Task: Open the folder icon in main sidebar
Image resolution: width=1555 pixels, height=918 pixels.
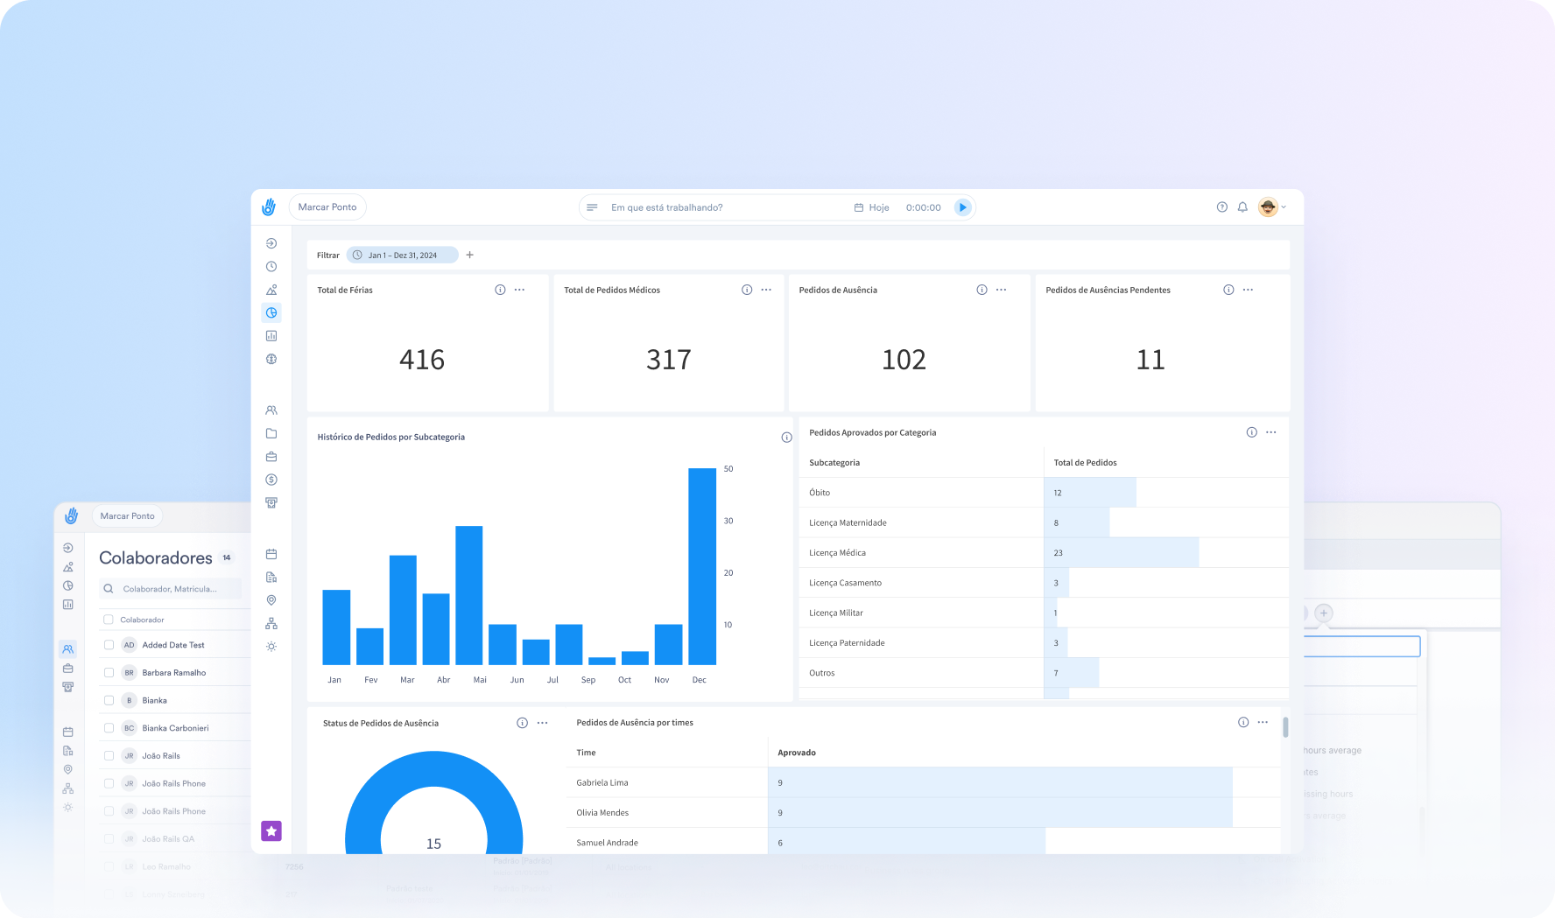Action: tap(271, 433)
